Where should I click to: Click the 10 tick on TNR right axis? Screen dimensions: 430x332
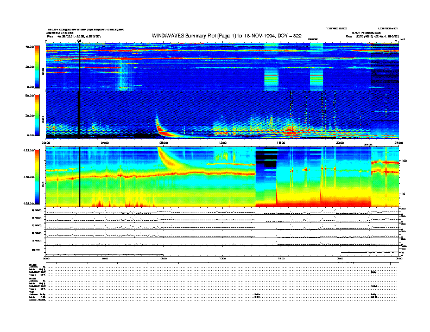point(403,194)
